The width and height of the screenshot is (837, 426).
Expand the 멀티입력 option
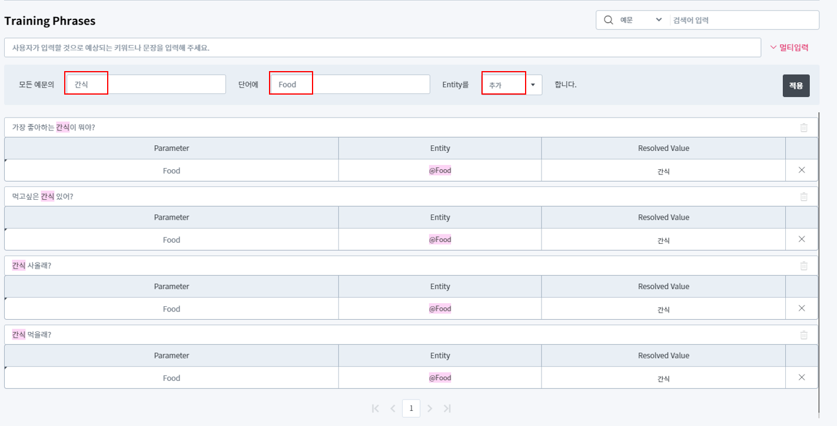coord(789,48)
